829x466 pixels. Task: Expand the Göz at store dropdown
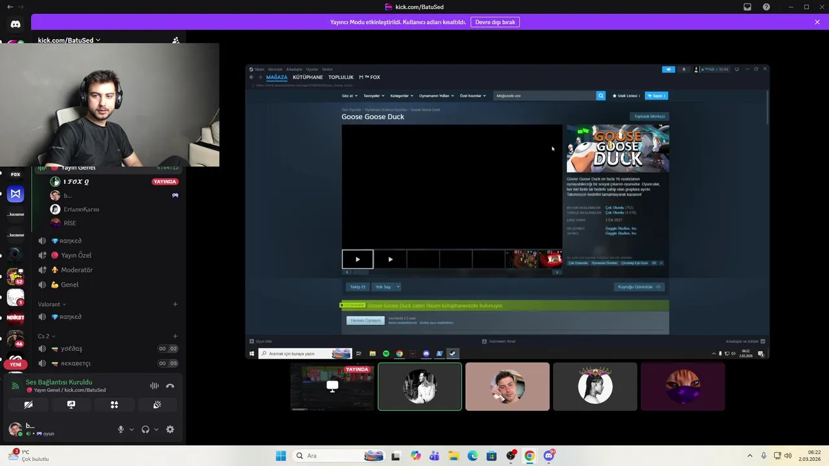(x=350, y=96)
